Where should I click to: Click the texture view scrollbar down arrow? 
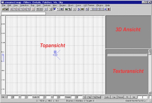tap(149, 93)
